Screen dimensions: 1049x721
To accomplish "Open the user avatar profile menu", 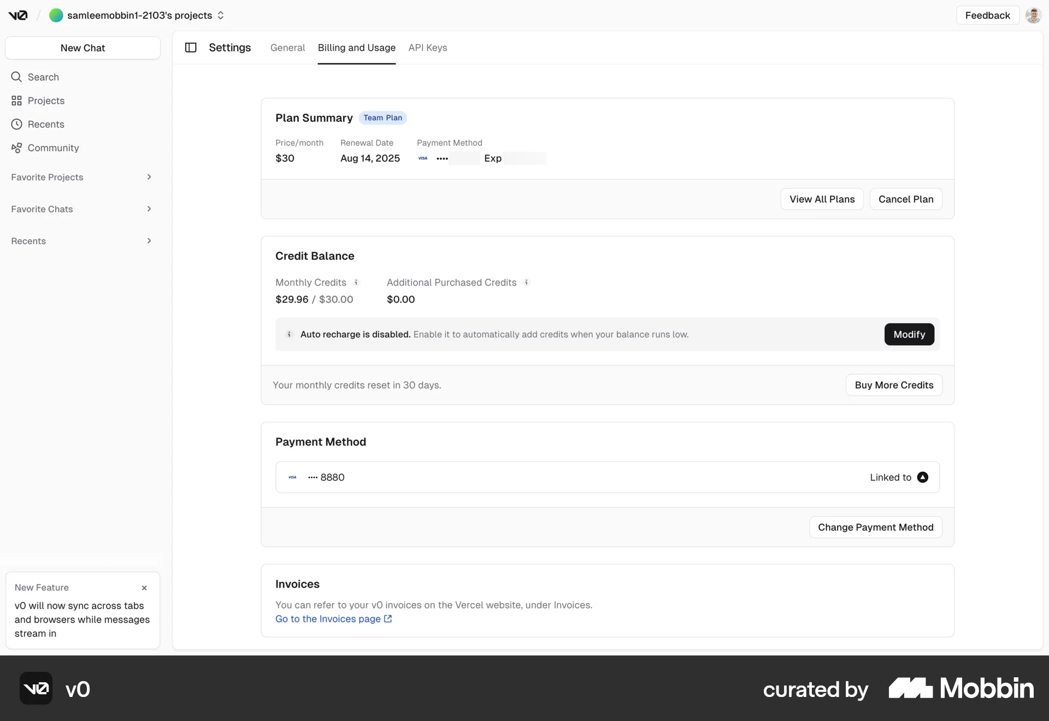I will pos(1034,15).
